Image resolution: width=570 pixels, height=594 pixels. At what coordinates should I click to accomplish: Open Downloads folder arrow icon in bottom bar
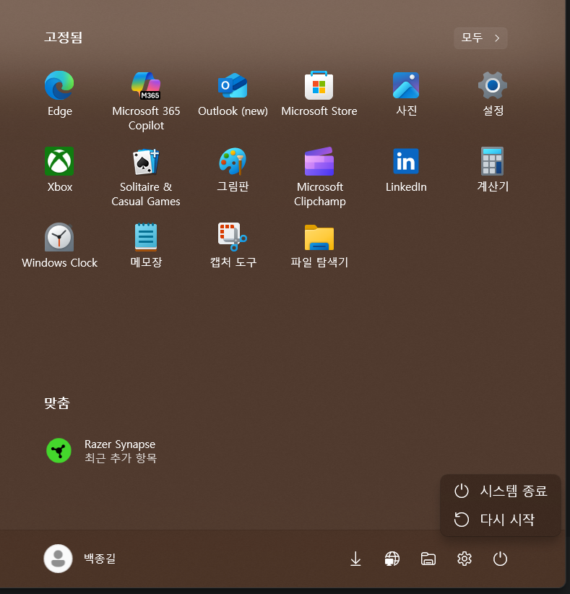click(355, 559)
